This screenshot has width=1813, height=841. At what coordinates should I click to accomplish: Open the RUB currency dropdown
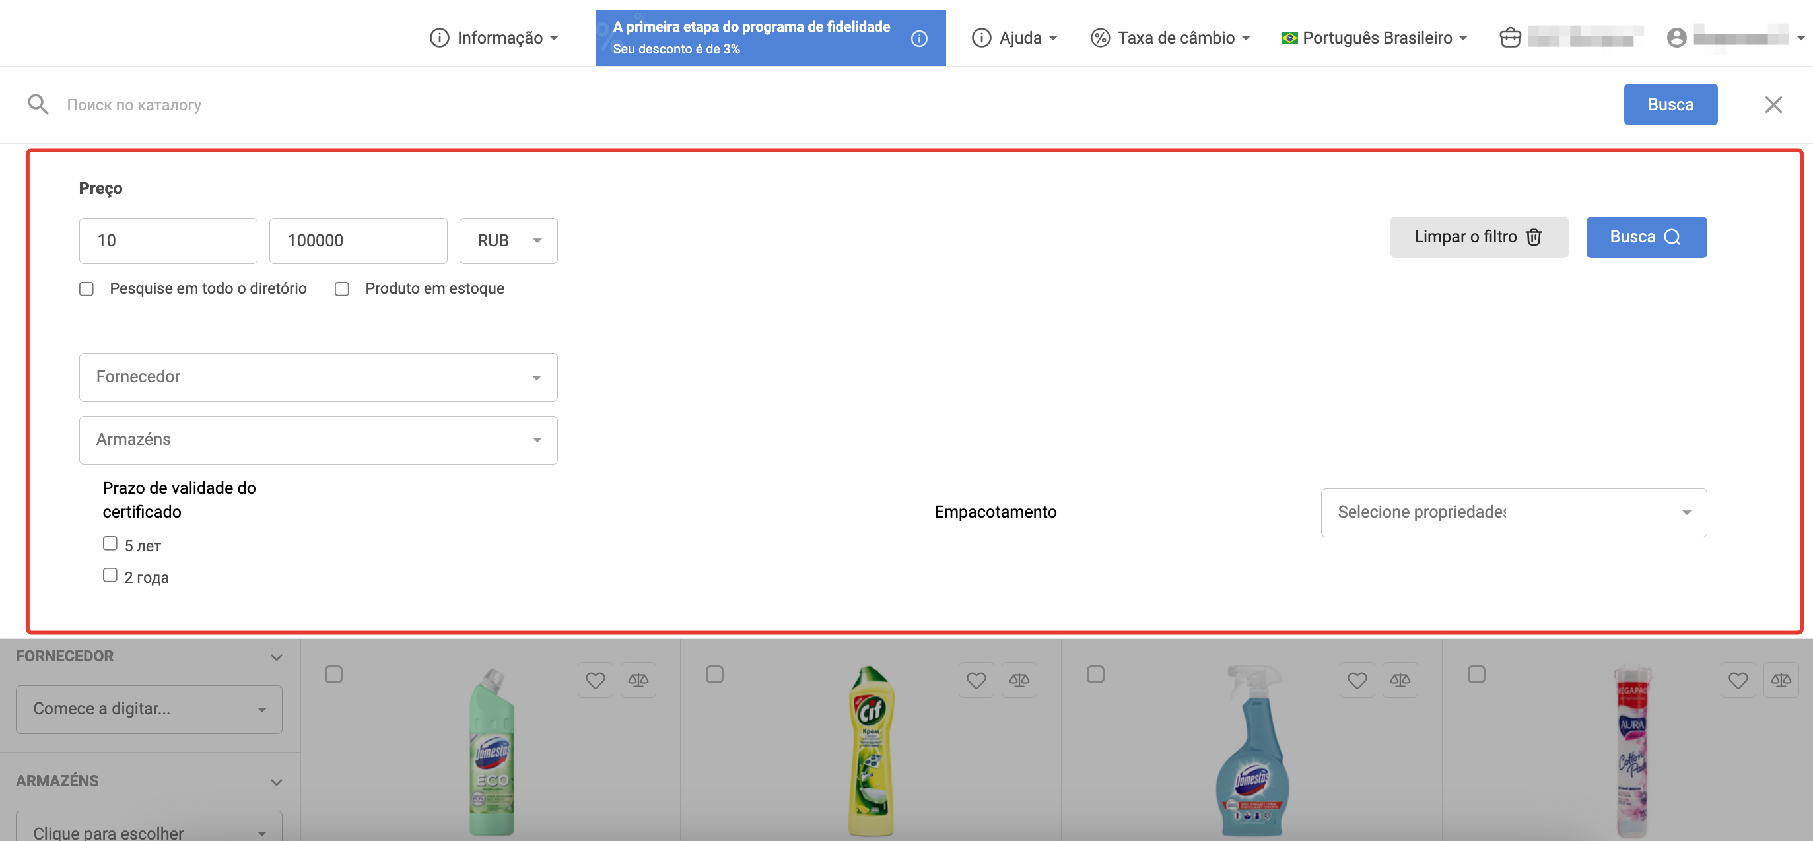click(508, 241)
